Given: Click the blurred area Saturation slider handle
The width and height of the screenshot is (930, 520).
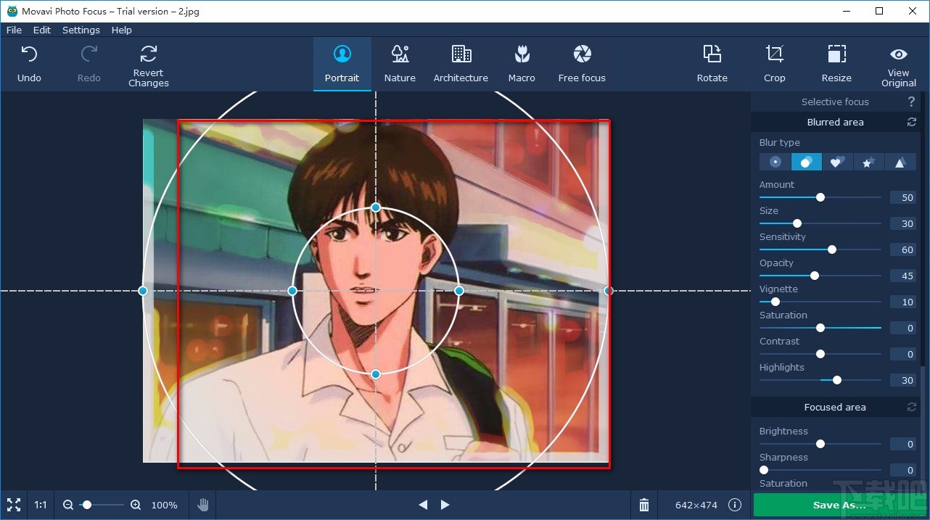Looking at the screenshot, I should point(820,328).
